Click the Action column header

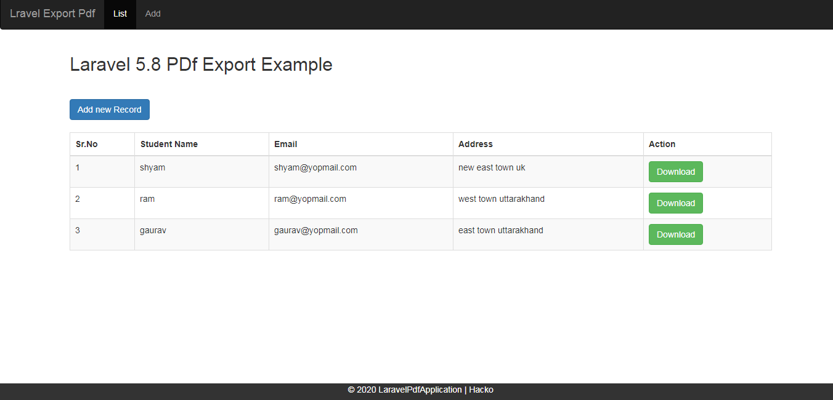[x=662, y=144]
